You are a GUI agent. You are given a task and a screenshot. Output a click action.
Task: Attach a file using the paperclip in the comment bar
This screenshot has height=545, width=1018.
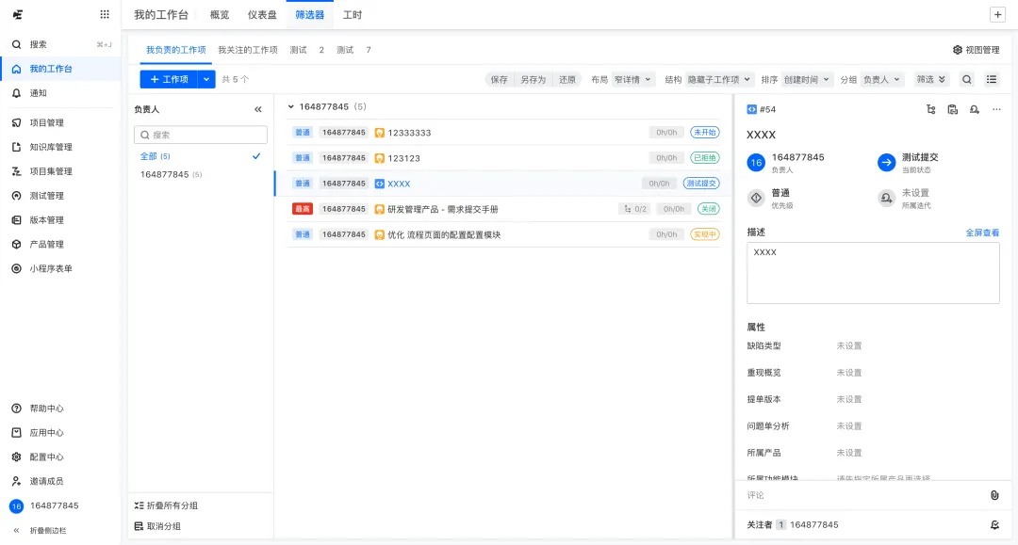(x=993, y=494)
